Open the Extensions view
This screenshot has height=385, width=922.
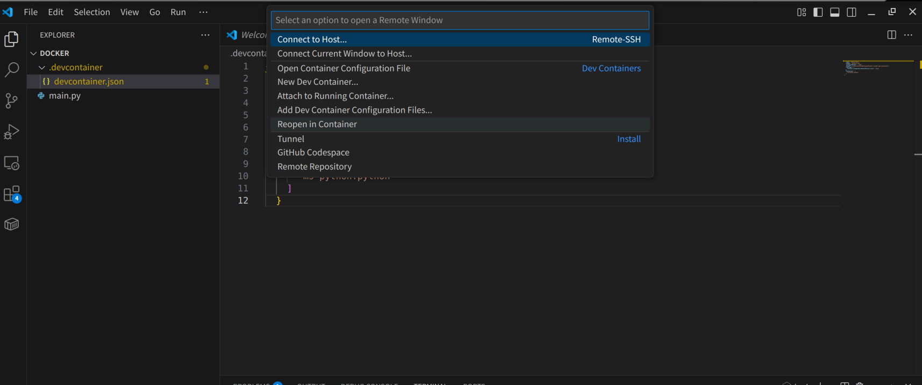click(12, 194)
